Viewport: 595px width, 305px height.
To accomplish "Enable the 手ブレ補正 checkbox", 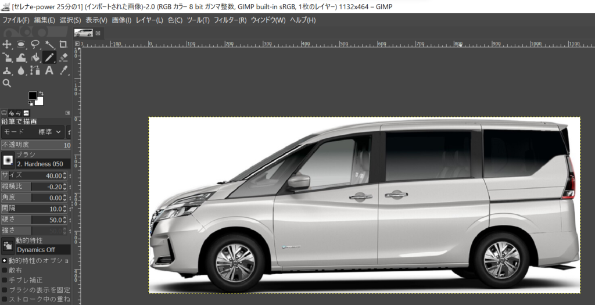I will (5, 279).
